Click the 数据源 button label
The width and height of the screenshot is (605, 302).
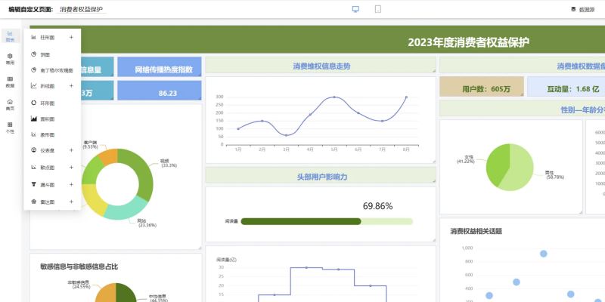(x=587, y=10)
